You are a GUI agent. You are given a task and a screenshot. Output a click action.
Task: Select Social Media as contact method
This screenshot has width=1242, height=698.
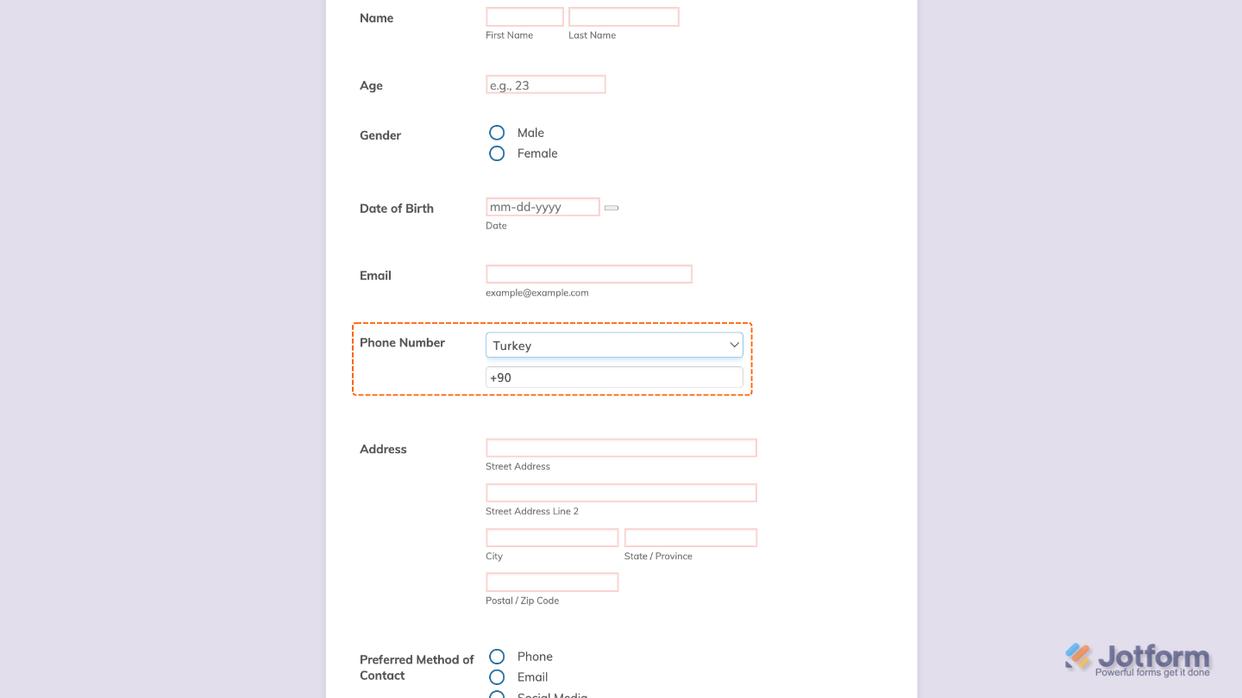click(497, 695)
